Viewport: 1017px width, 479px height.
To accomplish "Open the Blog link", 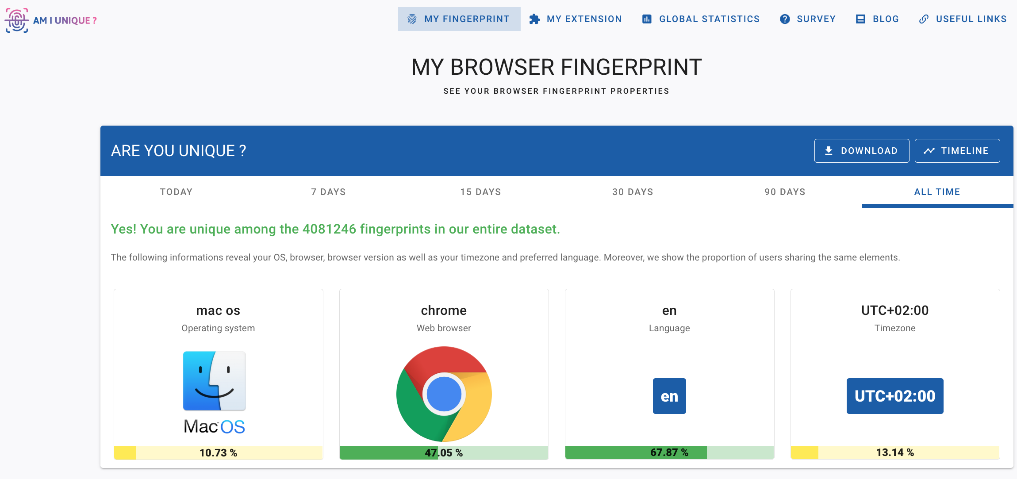I will pos(878,19).
